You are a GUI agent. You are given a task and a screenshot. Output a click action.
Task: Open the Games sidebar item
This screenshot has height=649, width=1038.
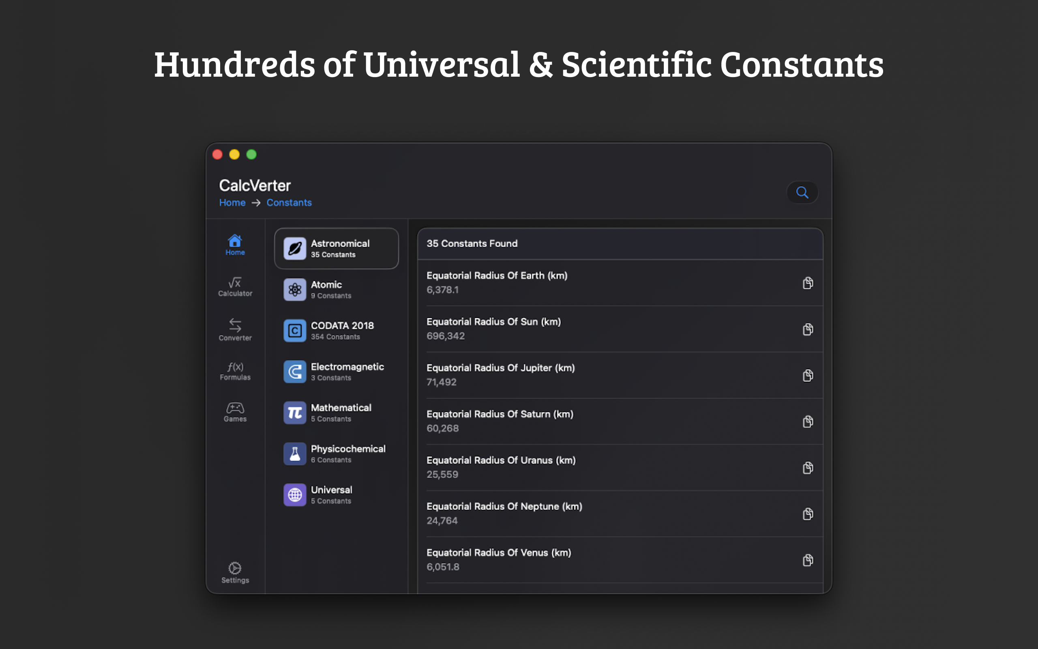tap(235, 413)
